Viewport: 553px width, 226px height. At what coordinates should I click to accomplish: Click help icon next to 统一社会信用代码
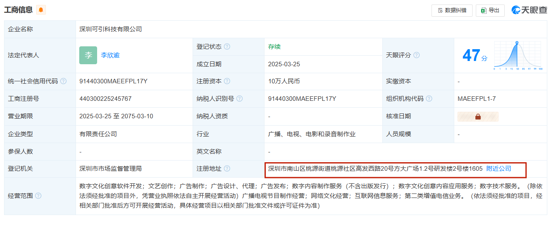tap(63, 81)
